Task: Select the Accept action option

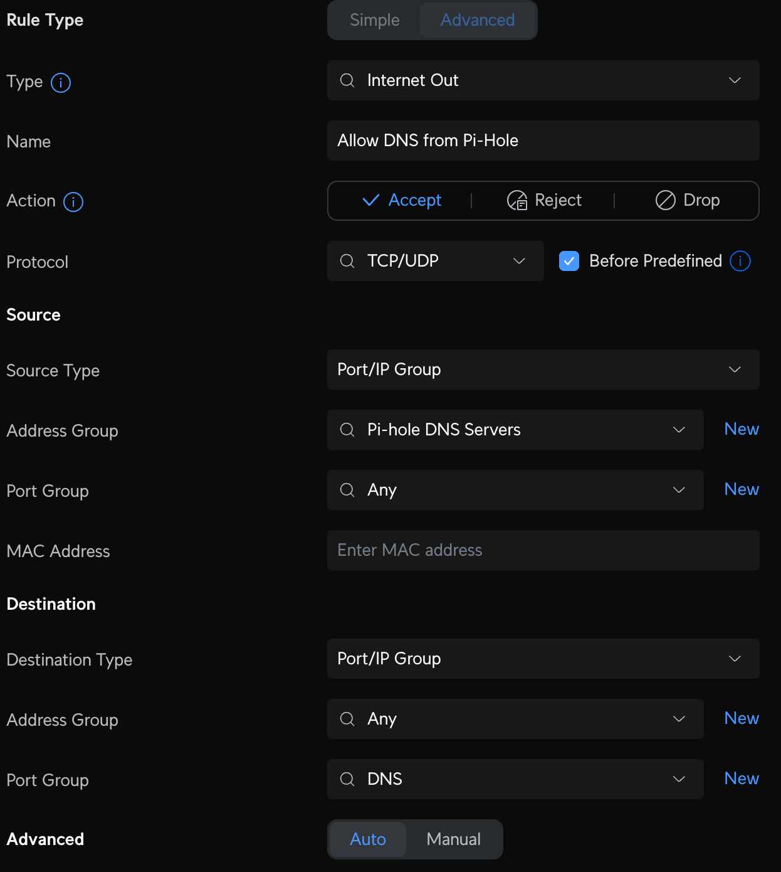Action: [x=402, y=201]
